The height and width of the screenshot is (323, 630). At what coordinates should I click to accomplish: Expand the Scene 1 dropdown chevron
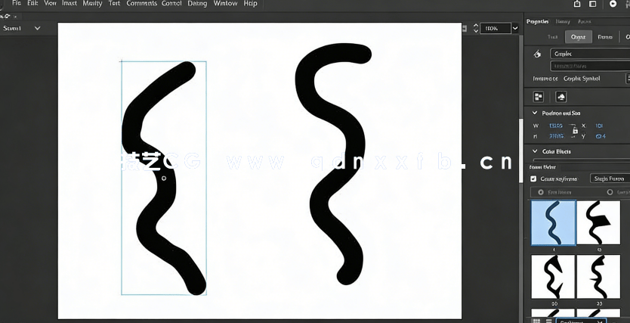[x=37, y=28]
